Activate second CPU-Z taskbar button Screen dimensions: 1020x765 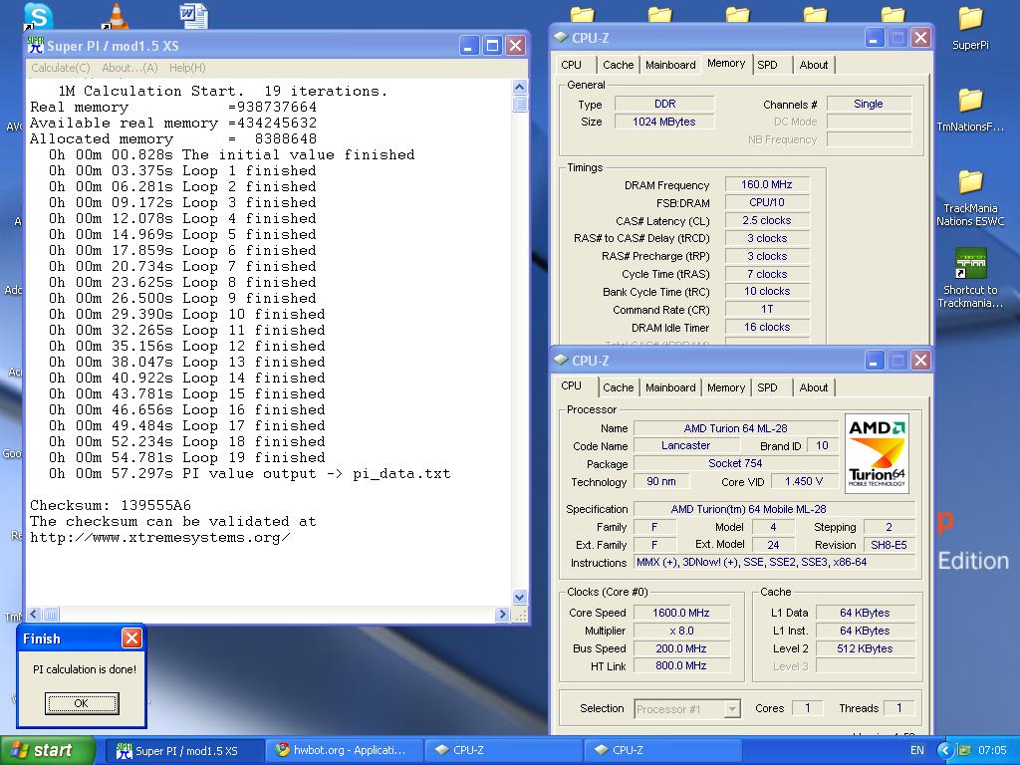click(x=662, y=750)
